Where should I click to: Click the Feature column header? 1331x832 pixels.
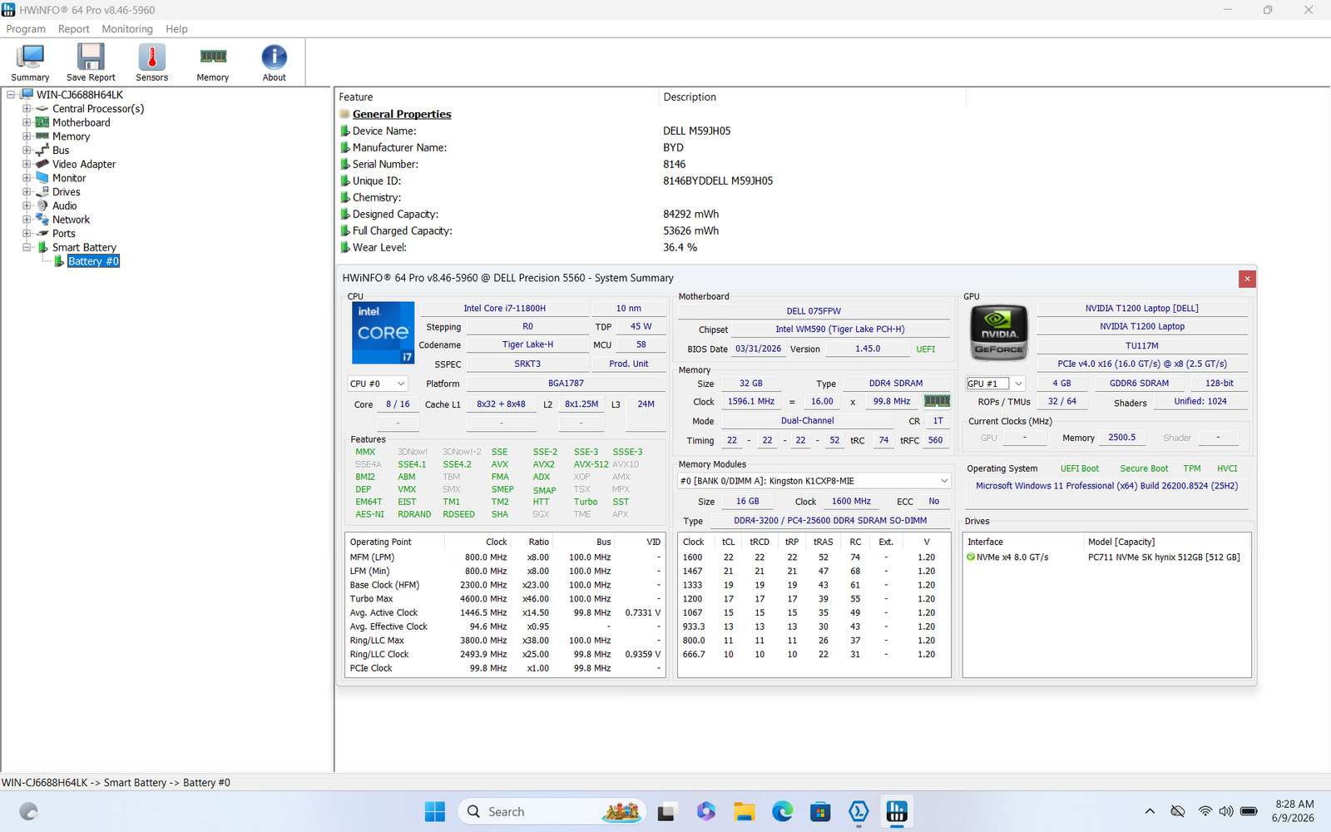497,97
